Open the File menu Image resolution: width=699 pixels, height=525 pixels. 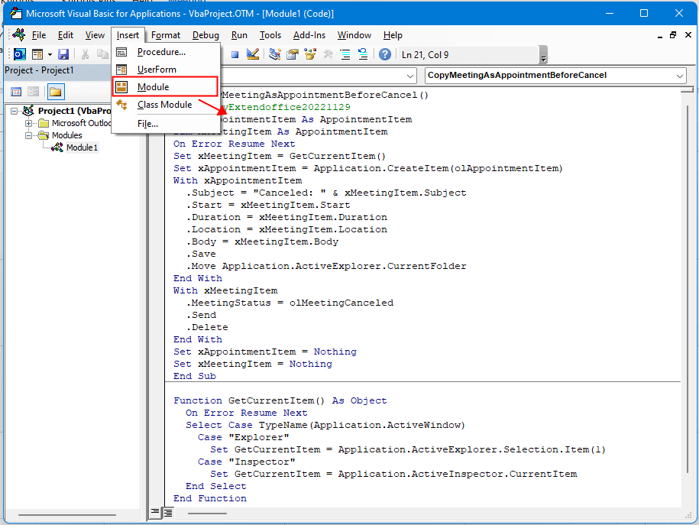39,35
